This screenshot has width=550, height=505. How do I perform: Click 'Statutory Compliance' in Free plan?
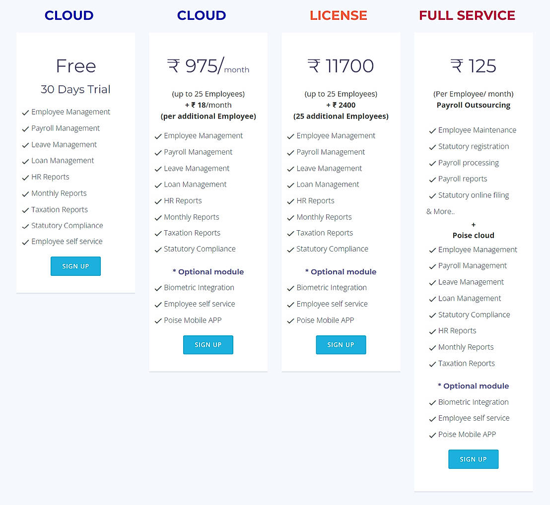tap(68, 226)
